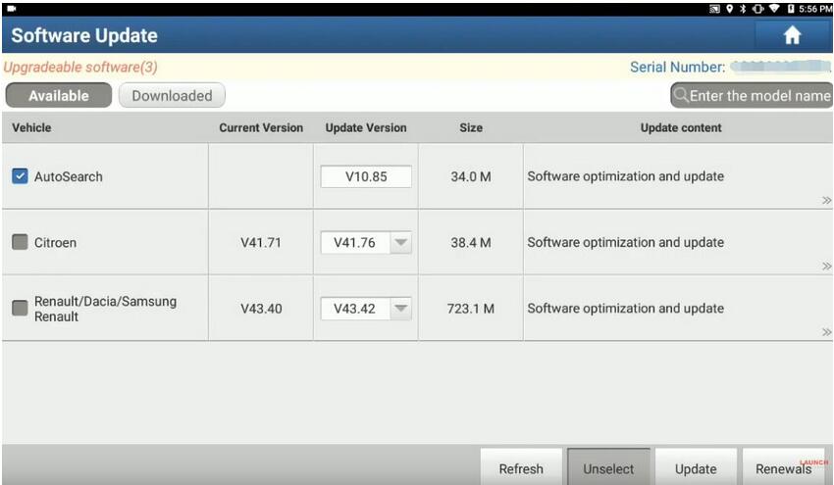Check the Renault/Dacia/Samsung checkbox

[x=20, y=308]
